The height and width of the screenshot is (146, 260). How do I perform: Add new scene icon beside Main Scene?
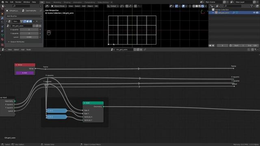[224, 2]
